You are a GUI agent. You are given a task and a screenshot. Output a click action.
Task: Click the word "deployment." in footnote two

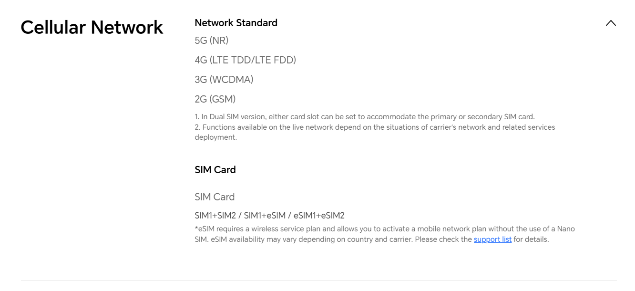[215, 137]
